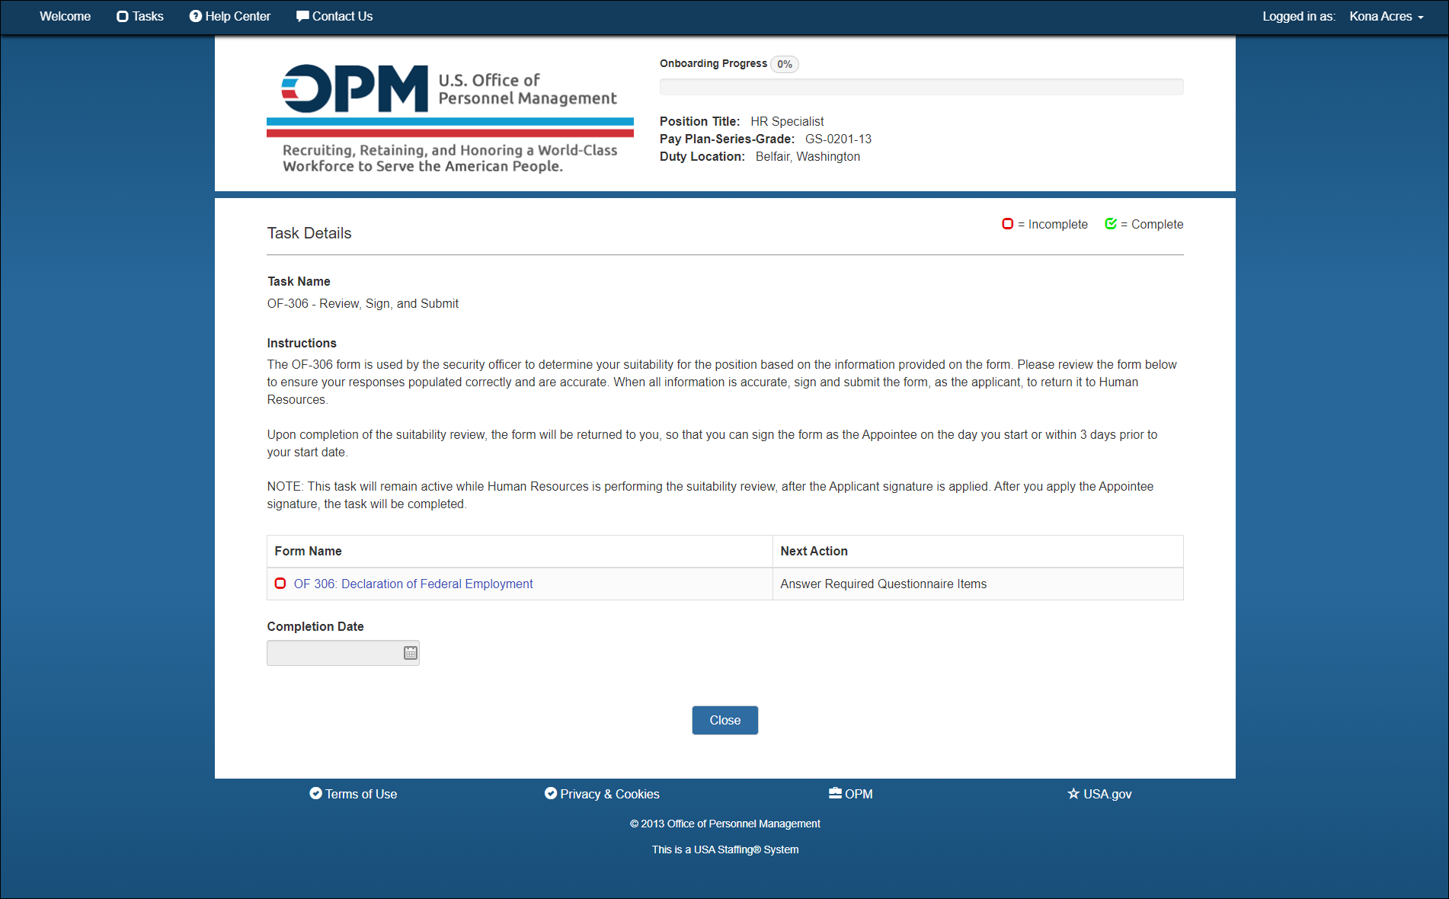Click the Onboarding Progress bar
The image size is (1449, 899).
pos(921,87)
